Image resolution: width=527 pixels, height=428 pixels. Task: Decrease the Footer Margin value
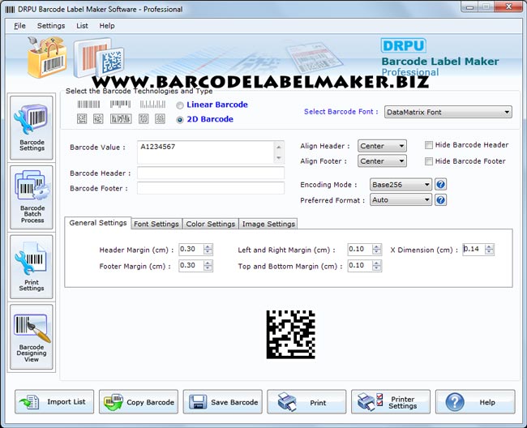tap(208, 268)
